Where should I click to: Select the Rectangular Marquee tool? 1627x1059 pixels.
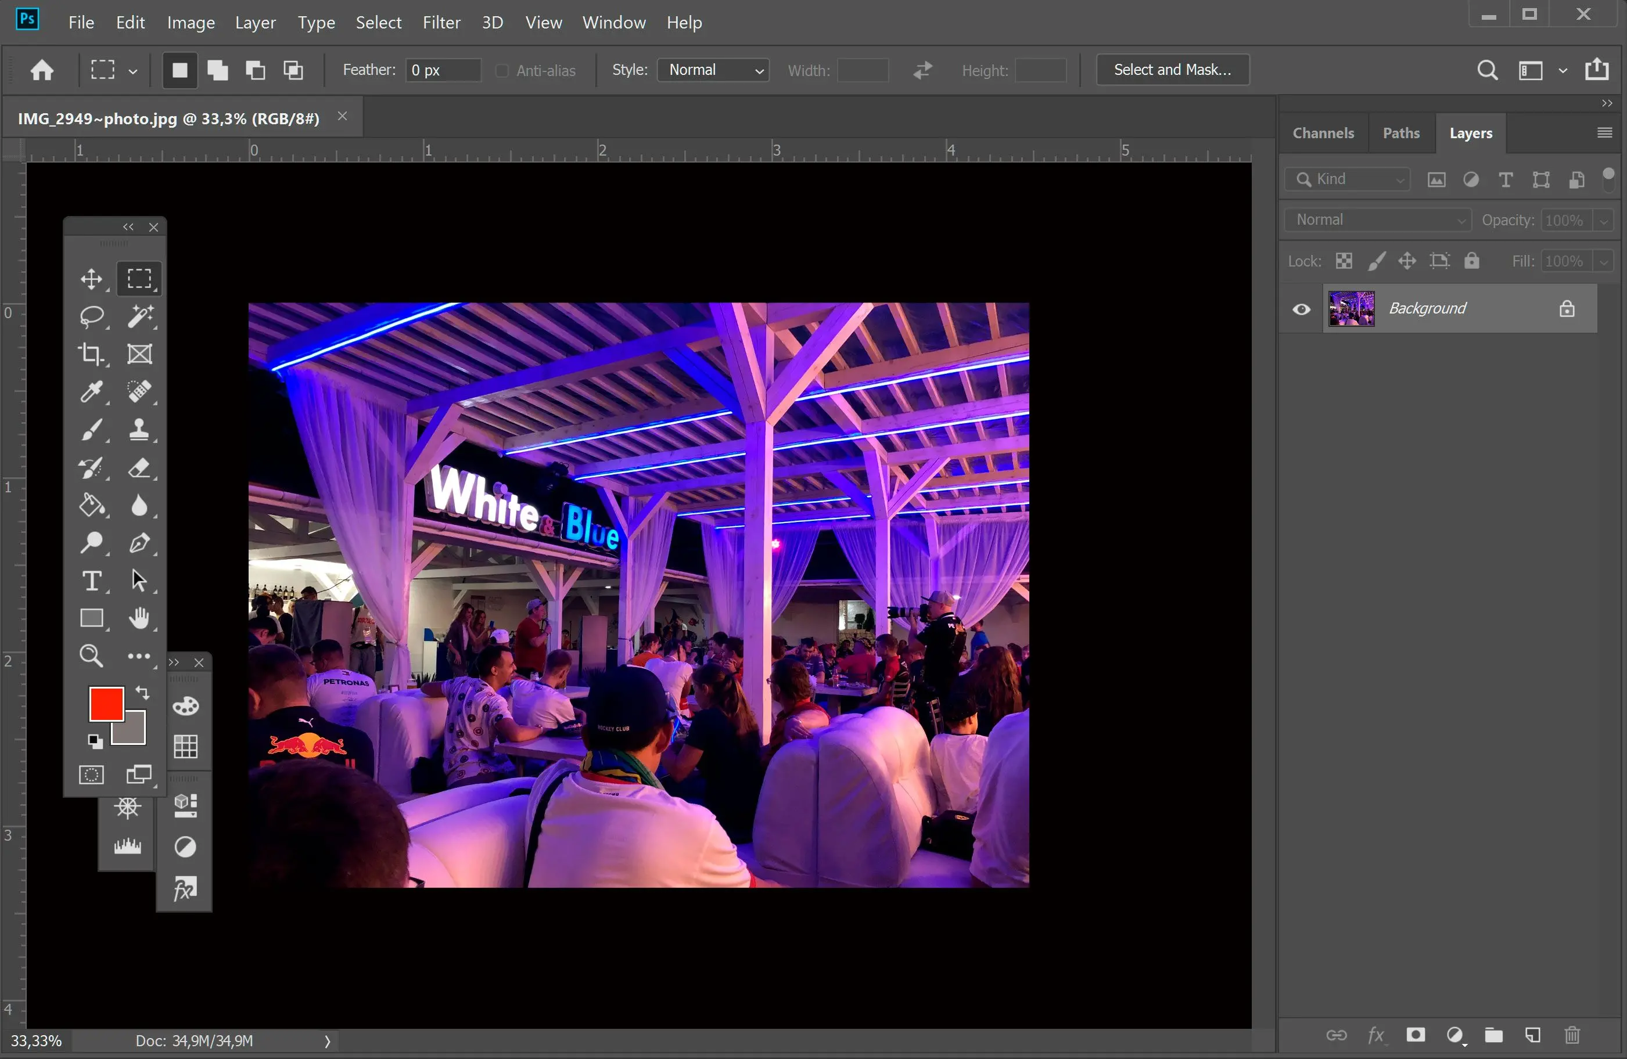139,278
